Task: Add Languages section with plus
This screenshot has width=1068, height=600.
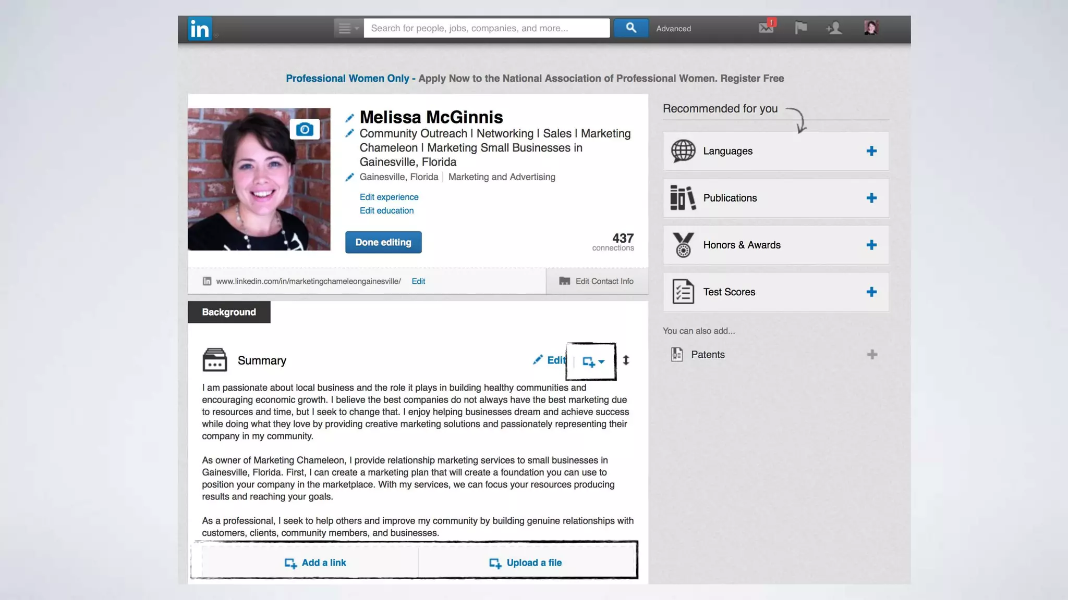Action: click(x=871, y=151)
